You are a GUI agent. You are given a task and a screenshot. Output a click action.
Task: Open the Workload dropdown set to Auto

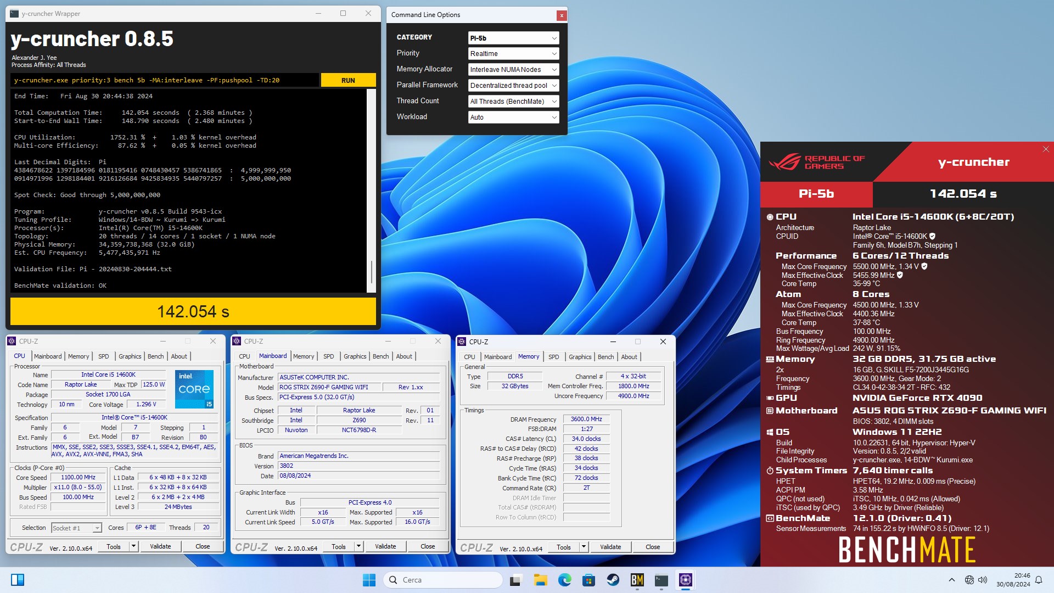(x=513, y=118)
